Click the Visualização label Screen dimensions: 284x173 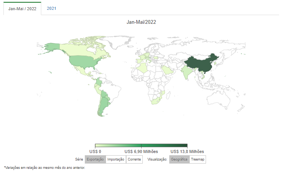(157, 159)
